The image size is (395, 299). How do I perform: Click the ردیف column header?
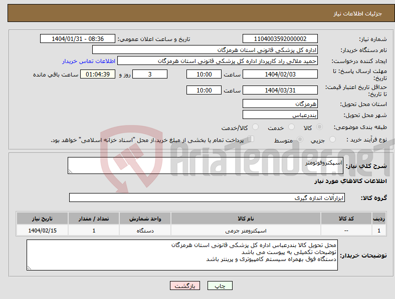[379, 218]
